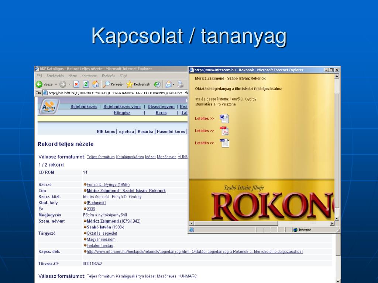378x283 pixels.
Task: Open the Fájl menu
Action: [39, 76]
